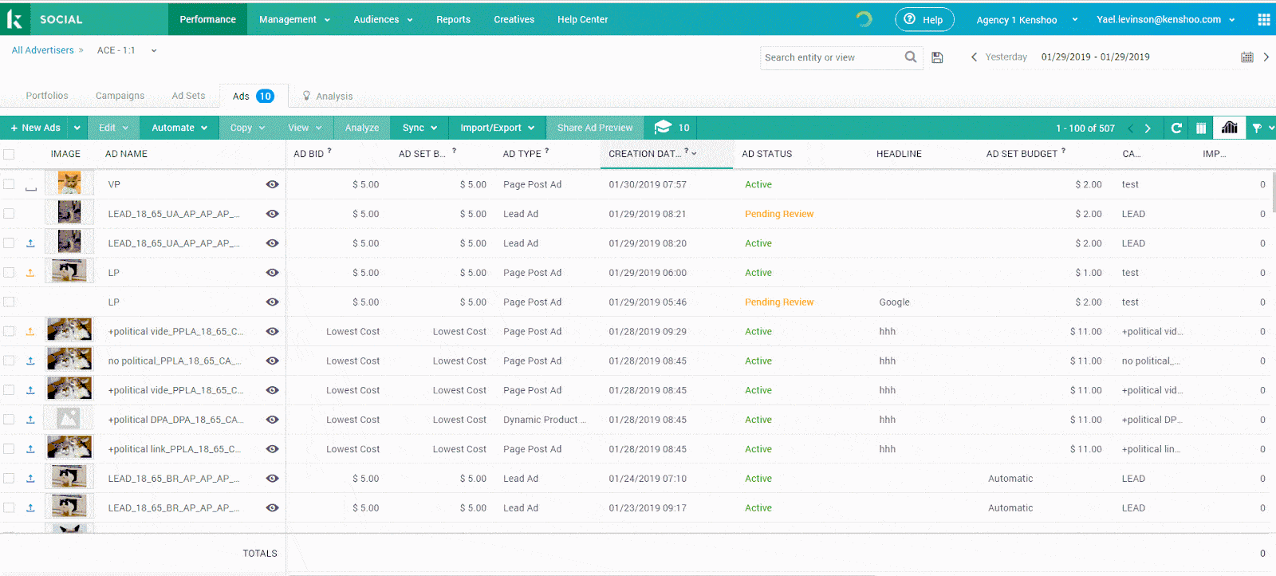
Task: Go to next page of results
Action: [1148, 128]
